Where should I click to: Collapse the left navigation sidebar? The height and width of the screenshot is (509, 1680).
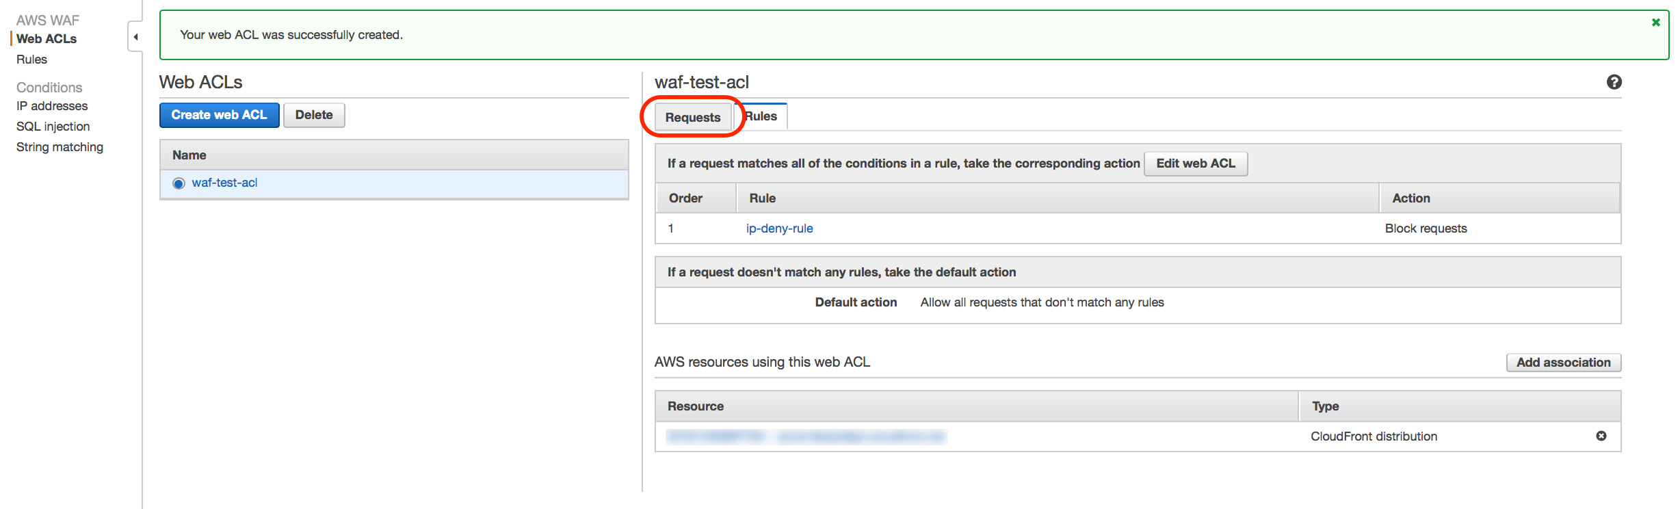[135, 37]
